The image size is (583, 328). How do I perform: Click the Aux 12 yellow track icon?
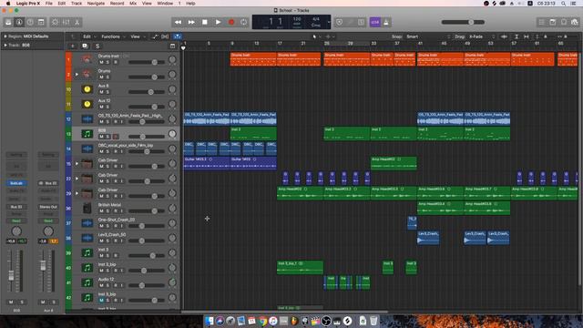coord(87,104)
